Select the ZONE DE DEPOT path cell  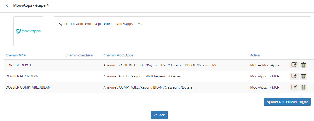tap(18, 65)
